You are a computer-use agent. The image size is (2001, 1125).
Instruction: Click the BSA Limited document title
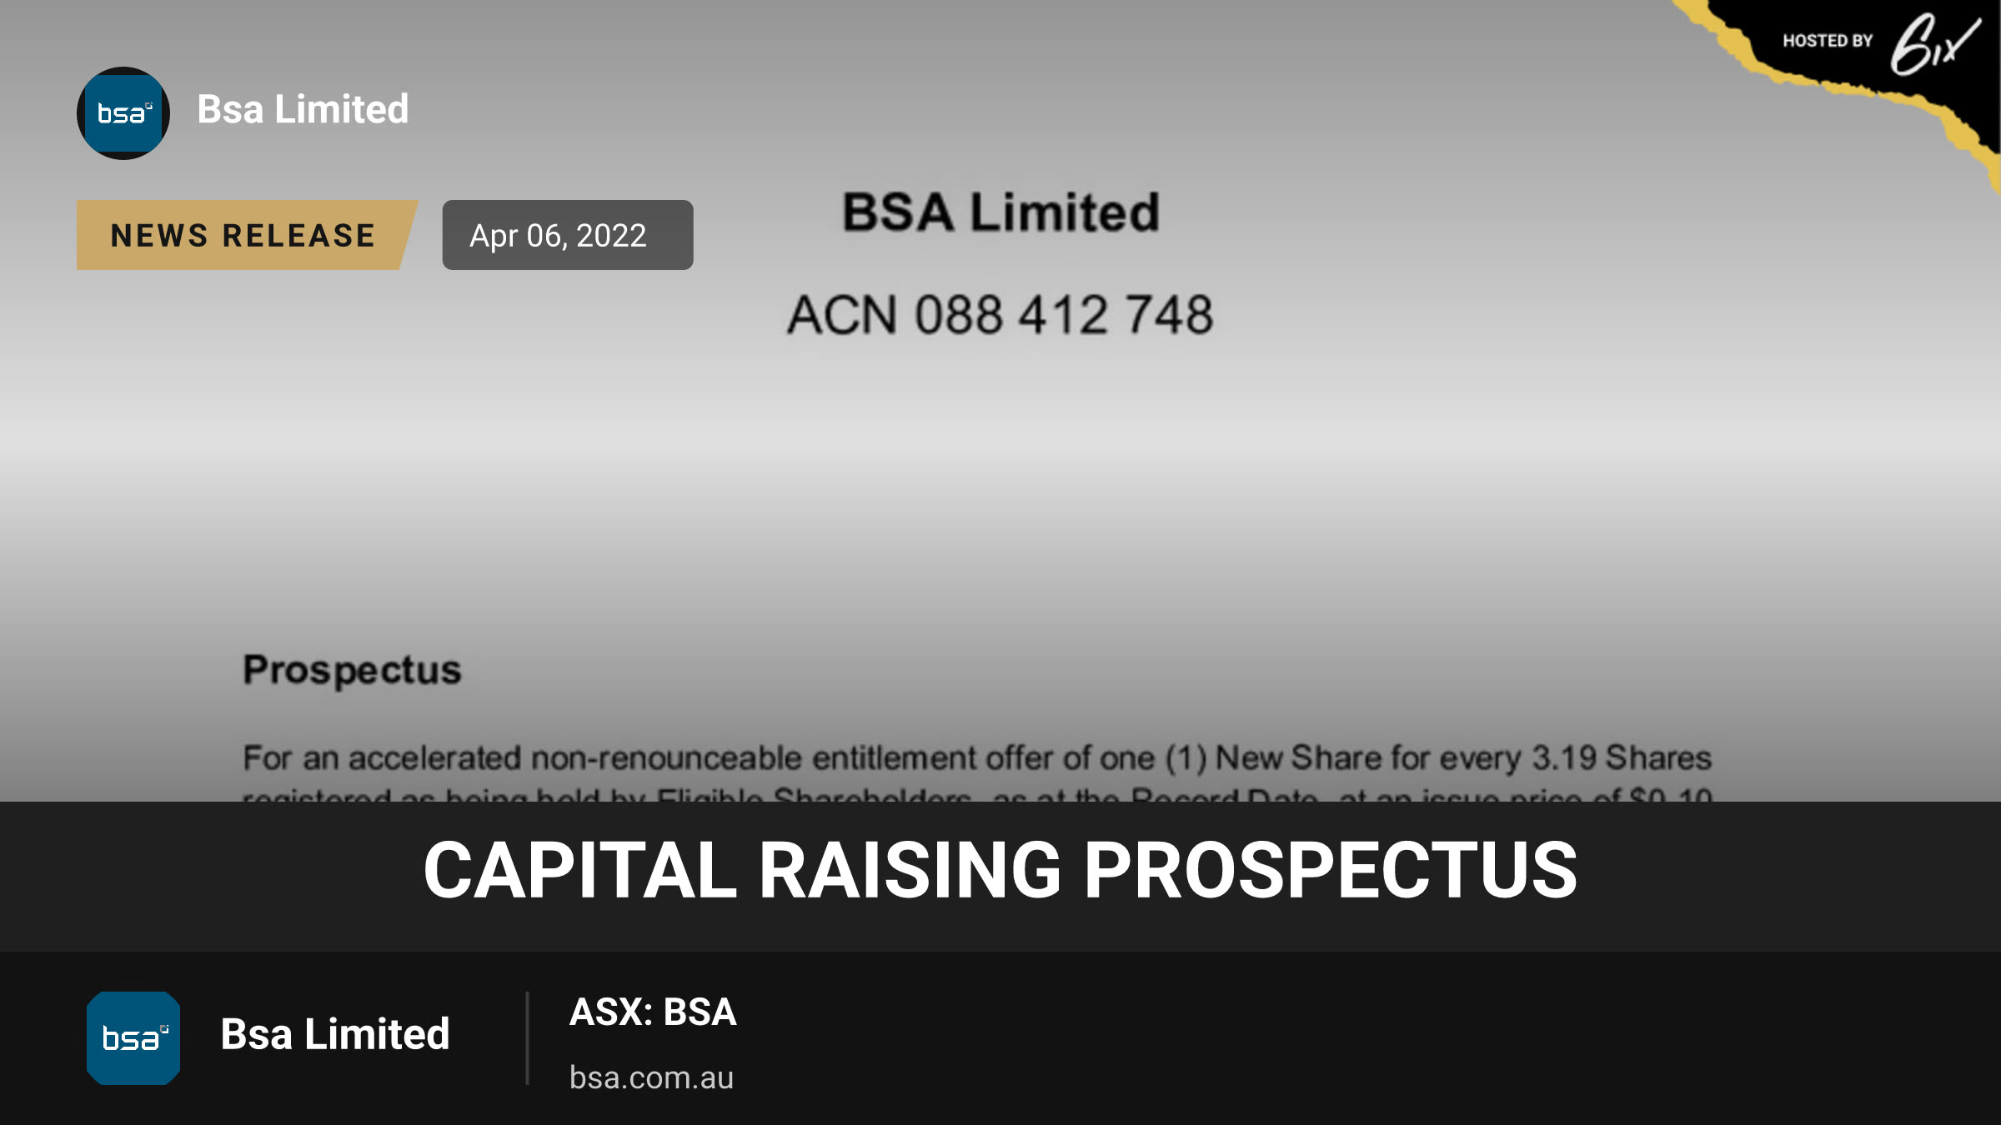(x=1000, y=212)
